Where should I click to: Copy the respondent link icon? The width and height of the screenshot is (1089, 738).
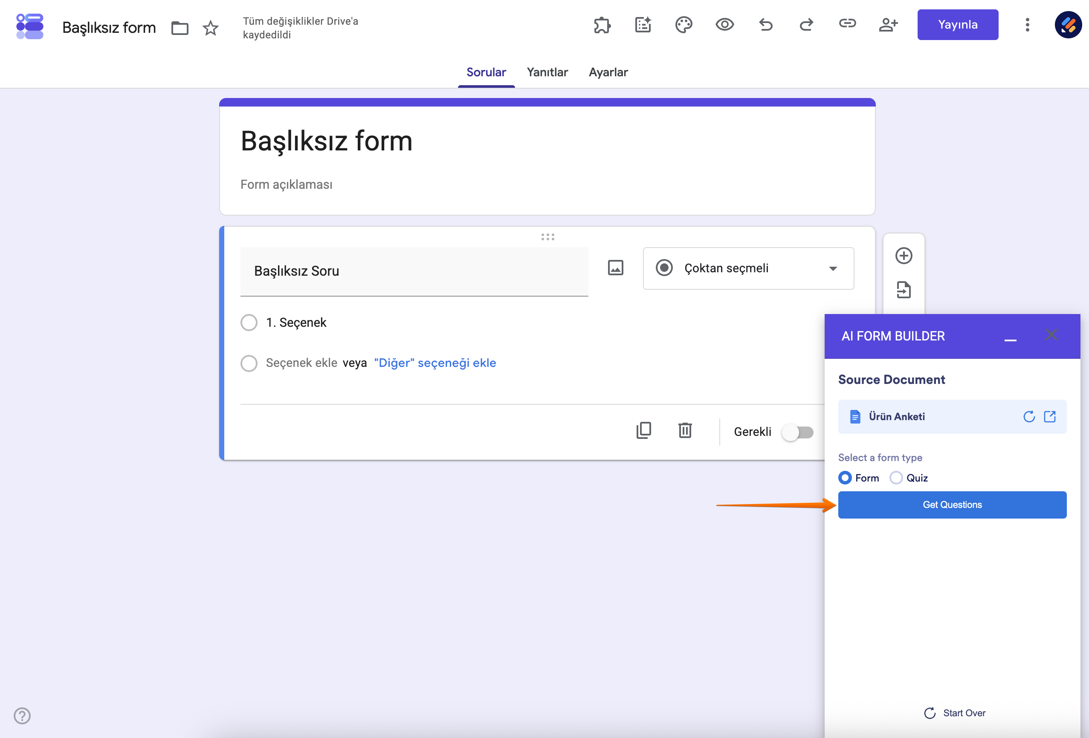tap(847, 23)
